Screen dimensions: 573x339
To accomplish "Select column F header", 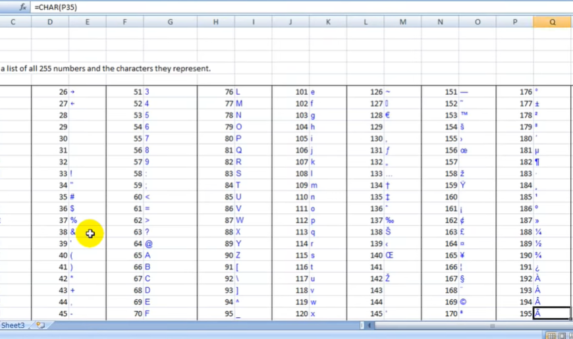I will point(124,22).
